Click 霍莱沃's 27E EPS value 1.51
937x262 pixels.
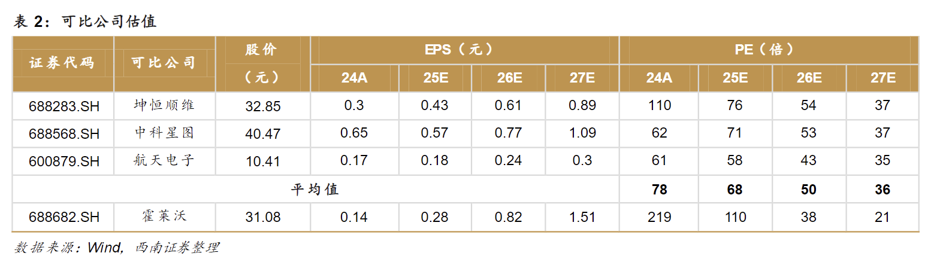pos(582,218)
